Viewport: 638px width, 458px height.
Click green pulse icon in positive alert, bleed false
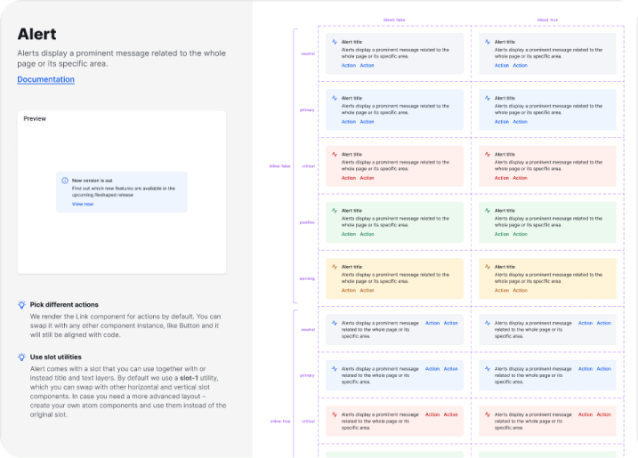pyautogui.click(x=335, y=211)
